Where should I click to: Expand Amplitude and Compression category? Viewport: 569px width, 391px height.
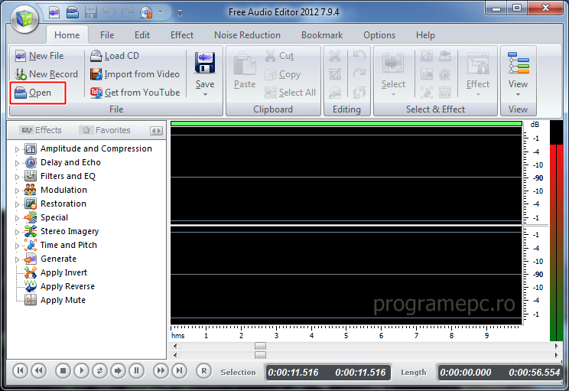click(x=17, y=149)
